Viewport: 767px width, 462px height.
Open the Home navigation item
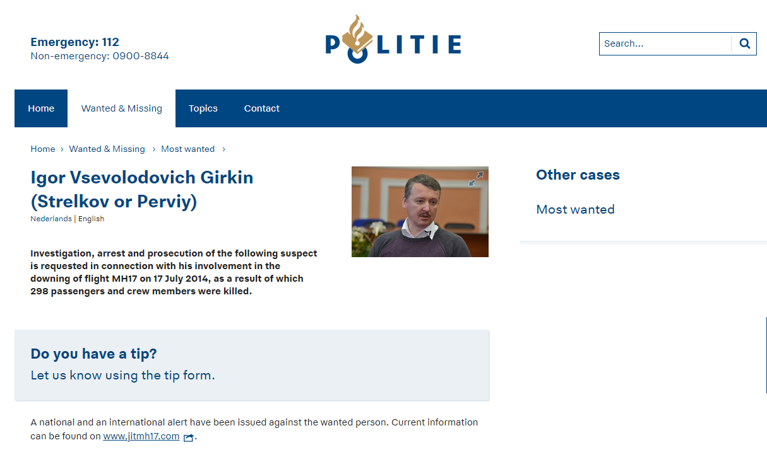pyautogui.click(x=41, y=108)
